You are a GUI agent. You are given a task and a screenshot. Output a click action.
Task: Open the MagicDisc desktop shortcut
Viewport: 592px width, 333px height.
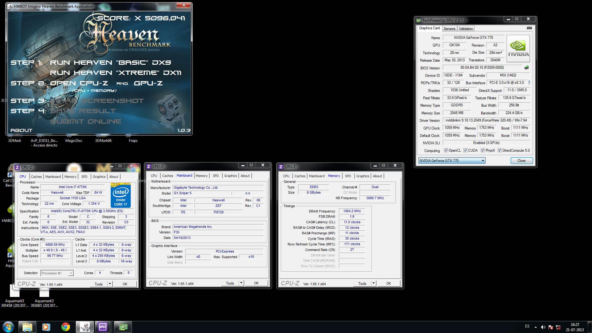tap(74, 140)
